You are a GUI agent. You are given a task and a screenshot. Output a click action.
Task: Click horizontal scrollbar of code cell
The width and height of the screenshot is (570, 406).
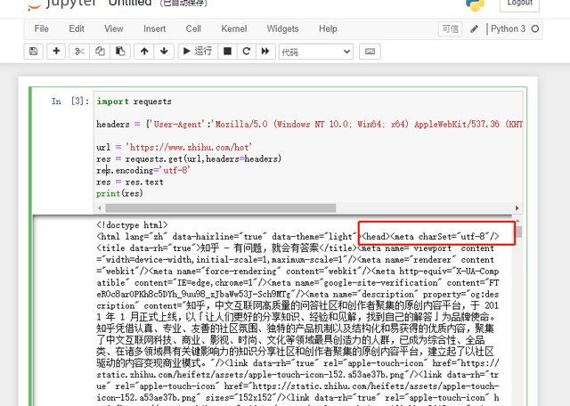220,208
